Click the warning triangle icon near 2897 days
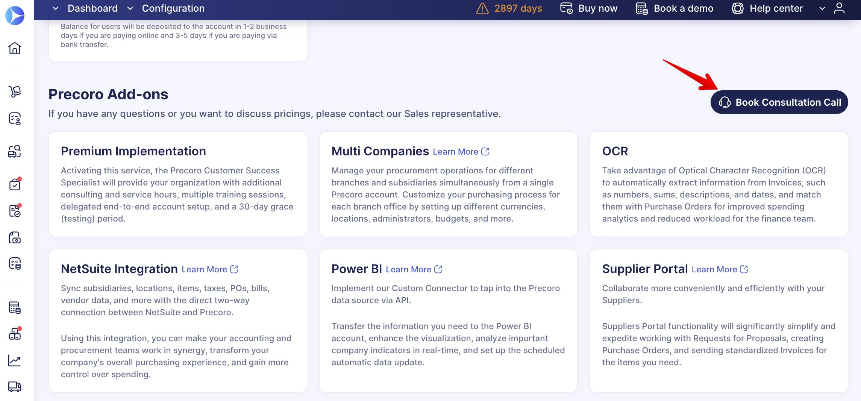Image resolution: width=861 pixels, height=401 pixels. [482, 8]
